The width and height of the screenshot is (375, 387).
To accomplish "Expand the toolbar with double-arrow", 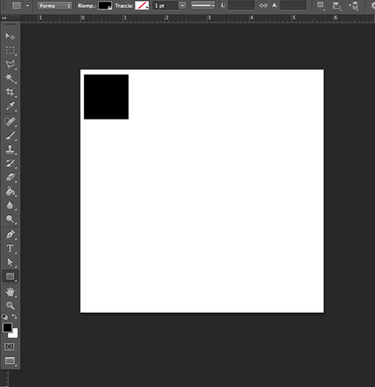I will click(x=4, y=18).
